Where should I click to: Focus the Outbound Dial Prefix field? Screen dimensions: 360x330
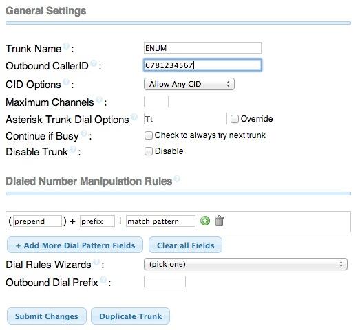coord(165,282)
